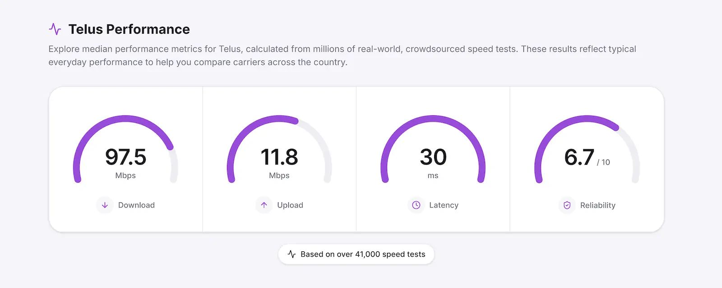Select the Telus Performance heading

pyautogui.click(x=129, y=29)
